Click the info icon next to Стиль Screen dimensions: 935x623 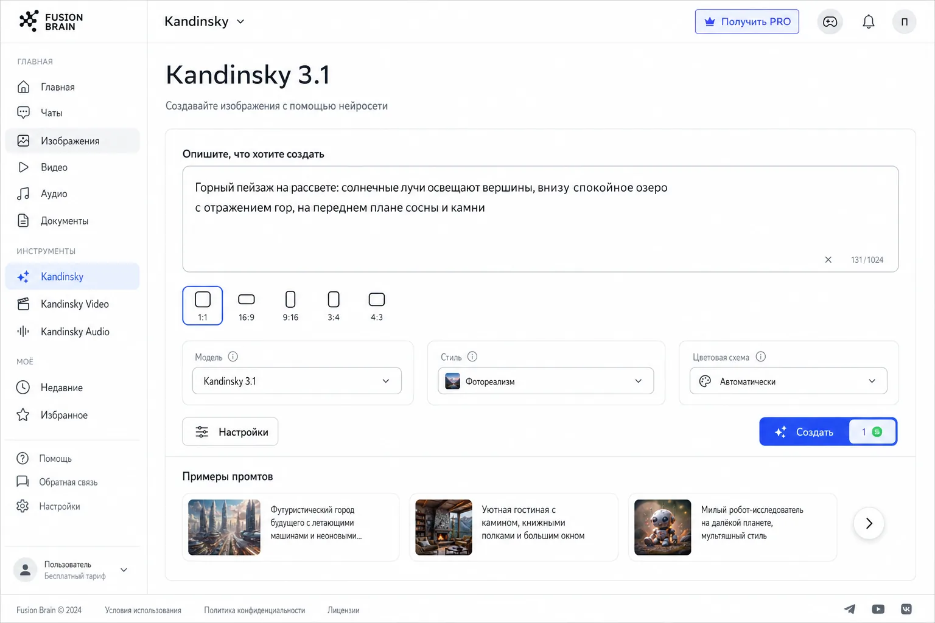tap(472, 357)
